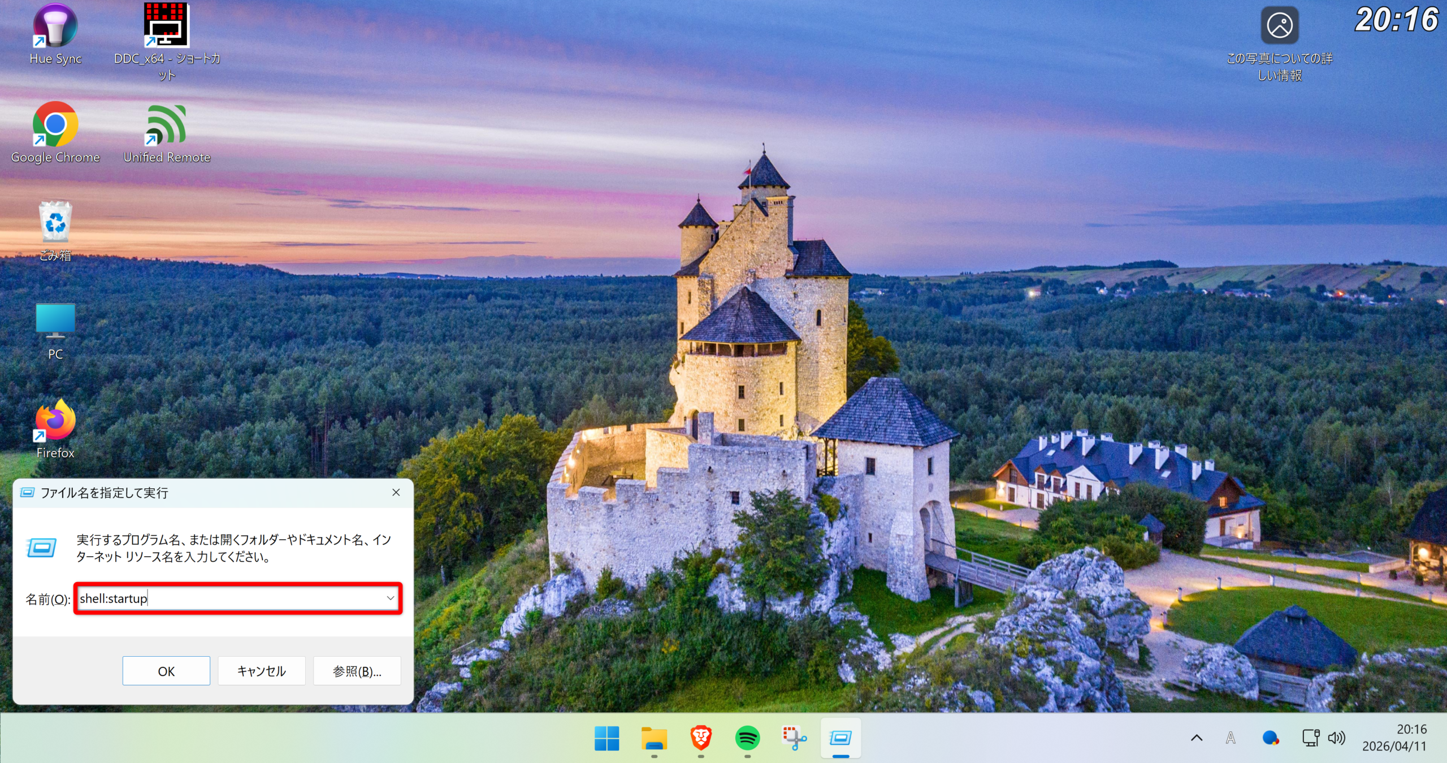The width and height of the screenshot is (1447, 763).
Task: Open Snipping Tool from the taskbar
Action: (794, 738)
